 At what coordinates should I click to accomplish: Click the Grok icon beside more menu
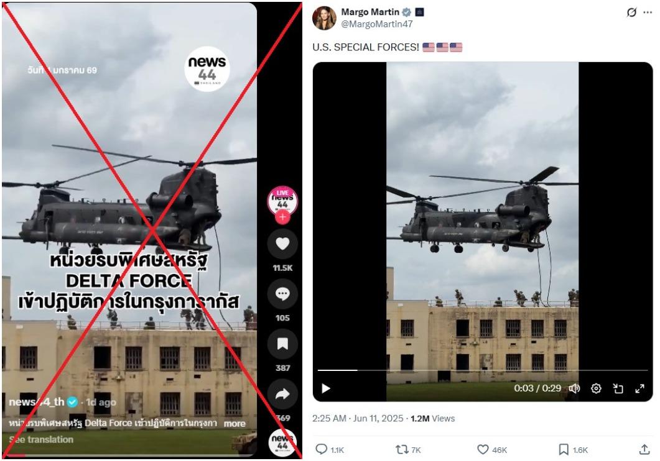[x=631, y=12]
